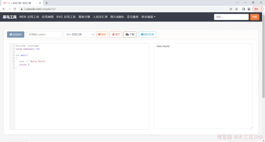Expand the C++ 在线工具 language dropdown
This screenshot has width=265, height=142.
79,34
